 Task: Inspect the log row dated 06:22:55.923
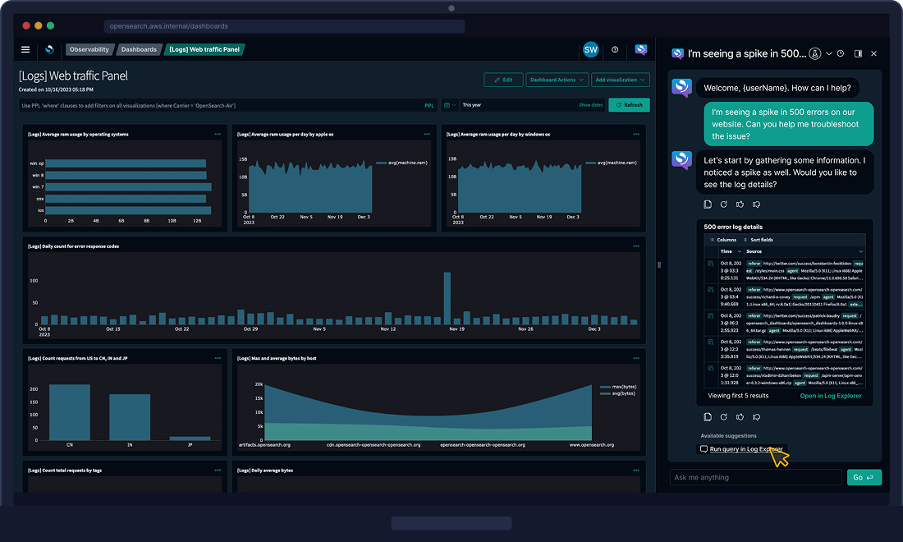point(711,316)
